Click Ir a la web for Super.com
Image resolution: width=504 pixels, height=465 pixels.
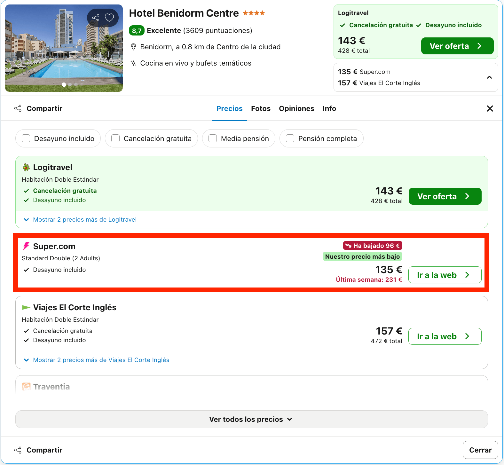click(445, 275)
